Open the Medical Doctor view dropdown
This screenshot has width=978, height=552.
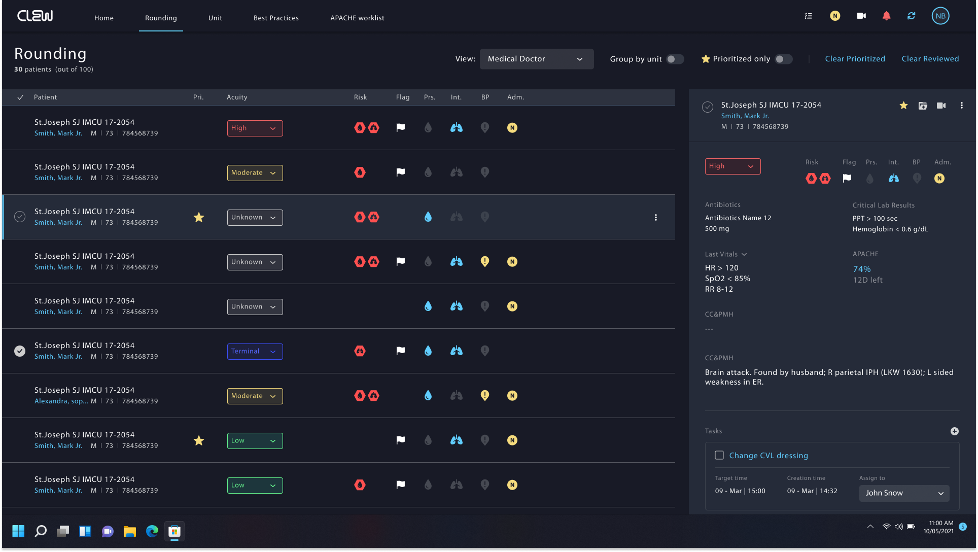point(536,59)
